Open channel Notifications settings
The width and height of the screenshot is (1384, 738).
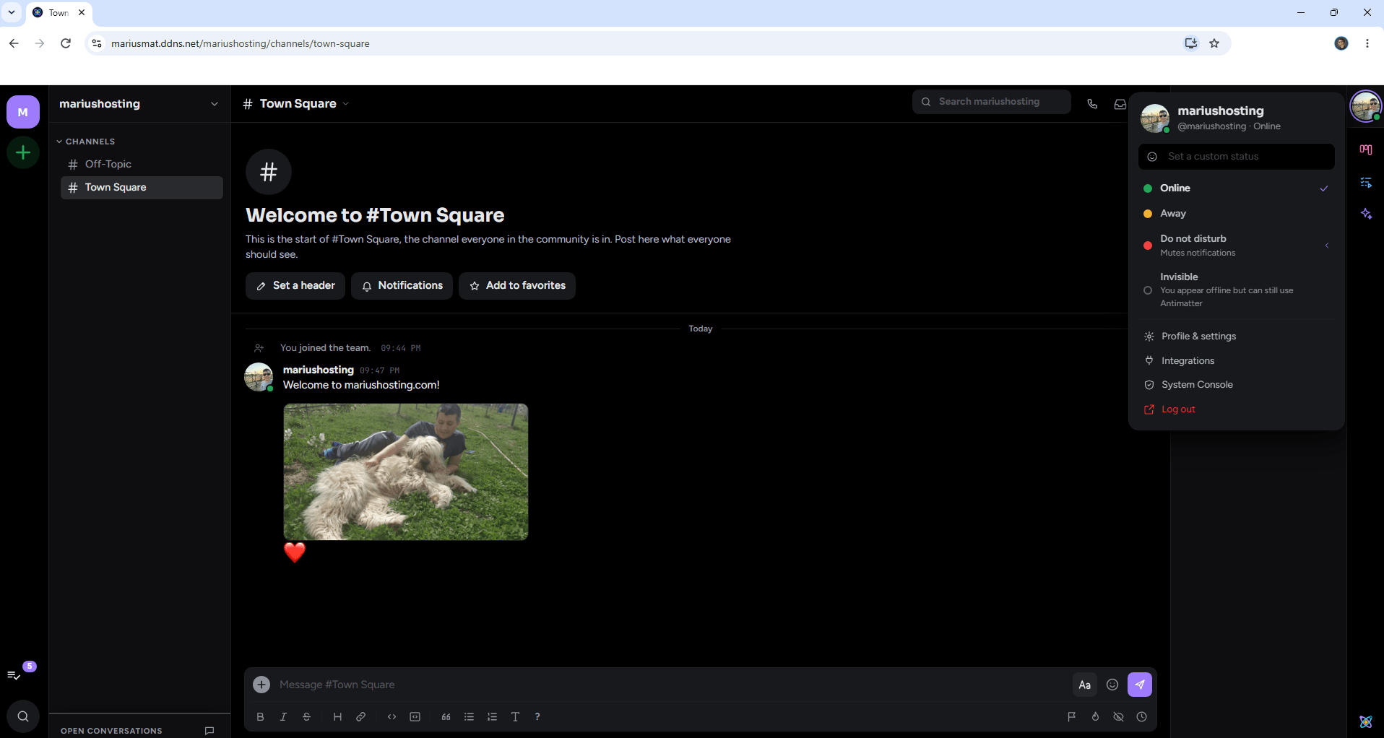tap(402, 286)
